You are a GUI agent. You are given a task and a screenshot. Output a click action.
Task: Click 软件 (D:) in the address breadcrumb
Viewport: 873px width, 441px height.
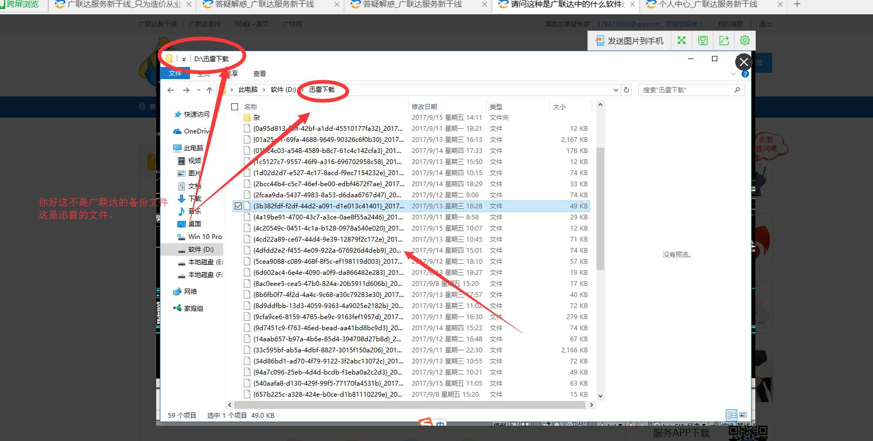pyautogui.click(x=283, y=90)
